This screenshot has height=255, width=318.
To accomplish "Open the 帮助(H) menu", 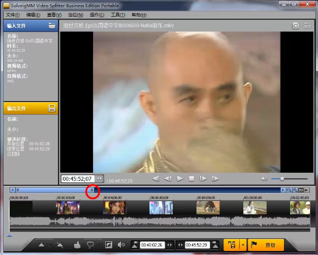I will point(139,15).
